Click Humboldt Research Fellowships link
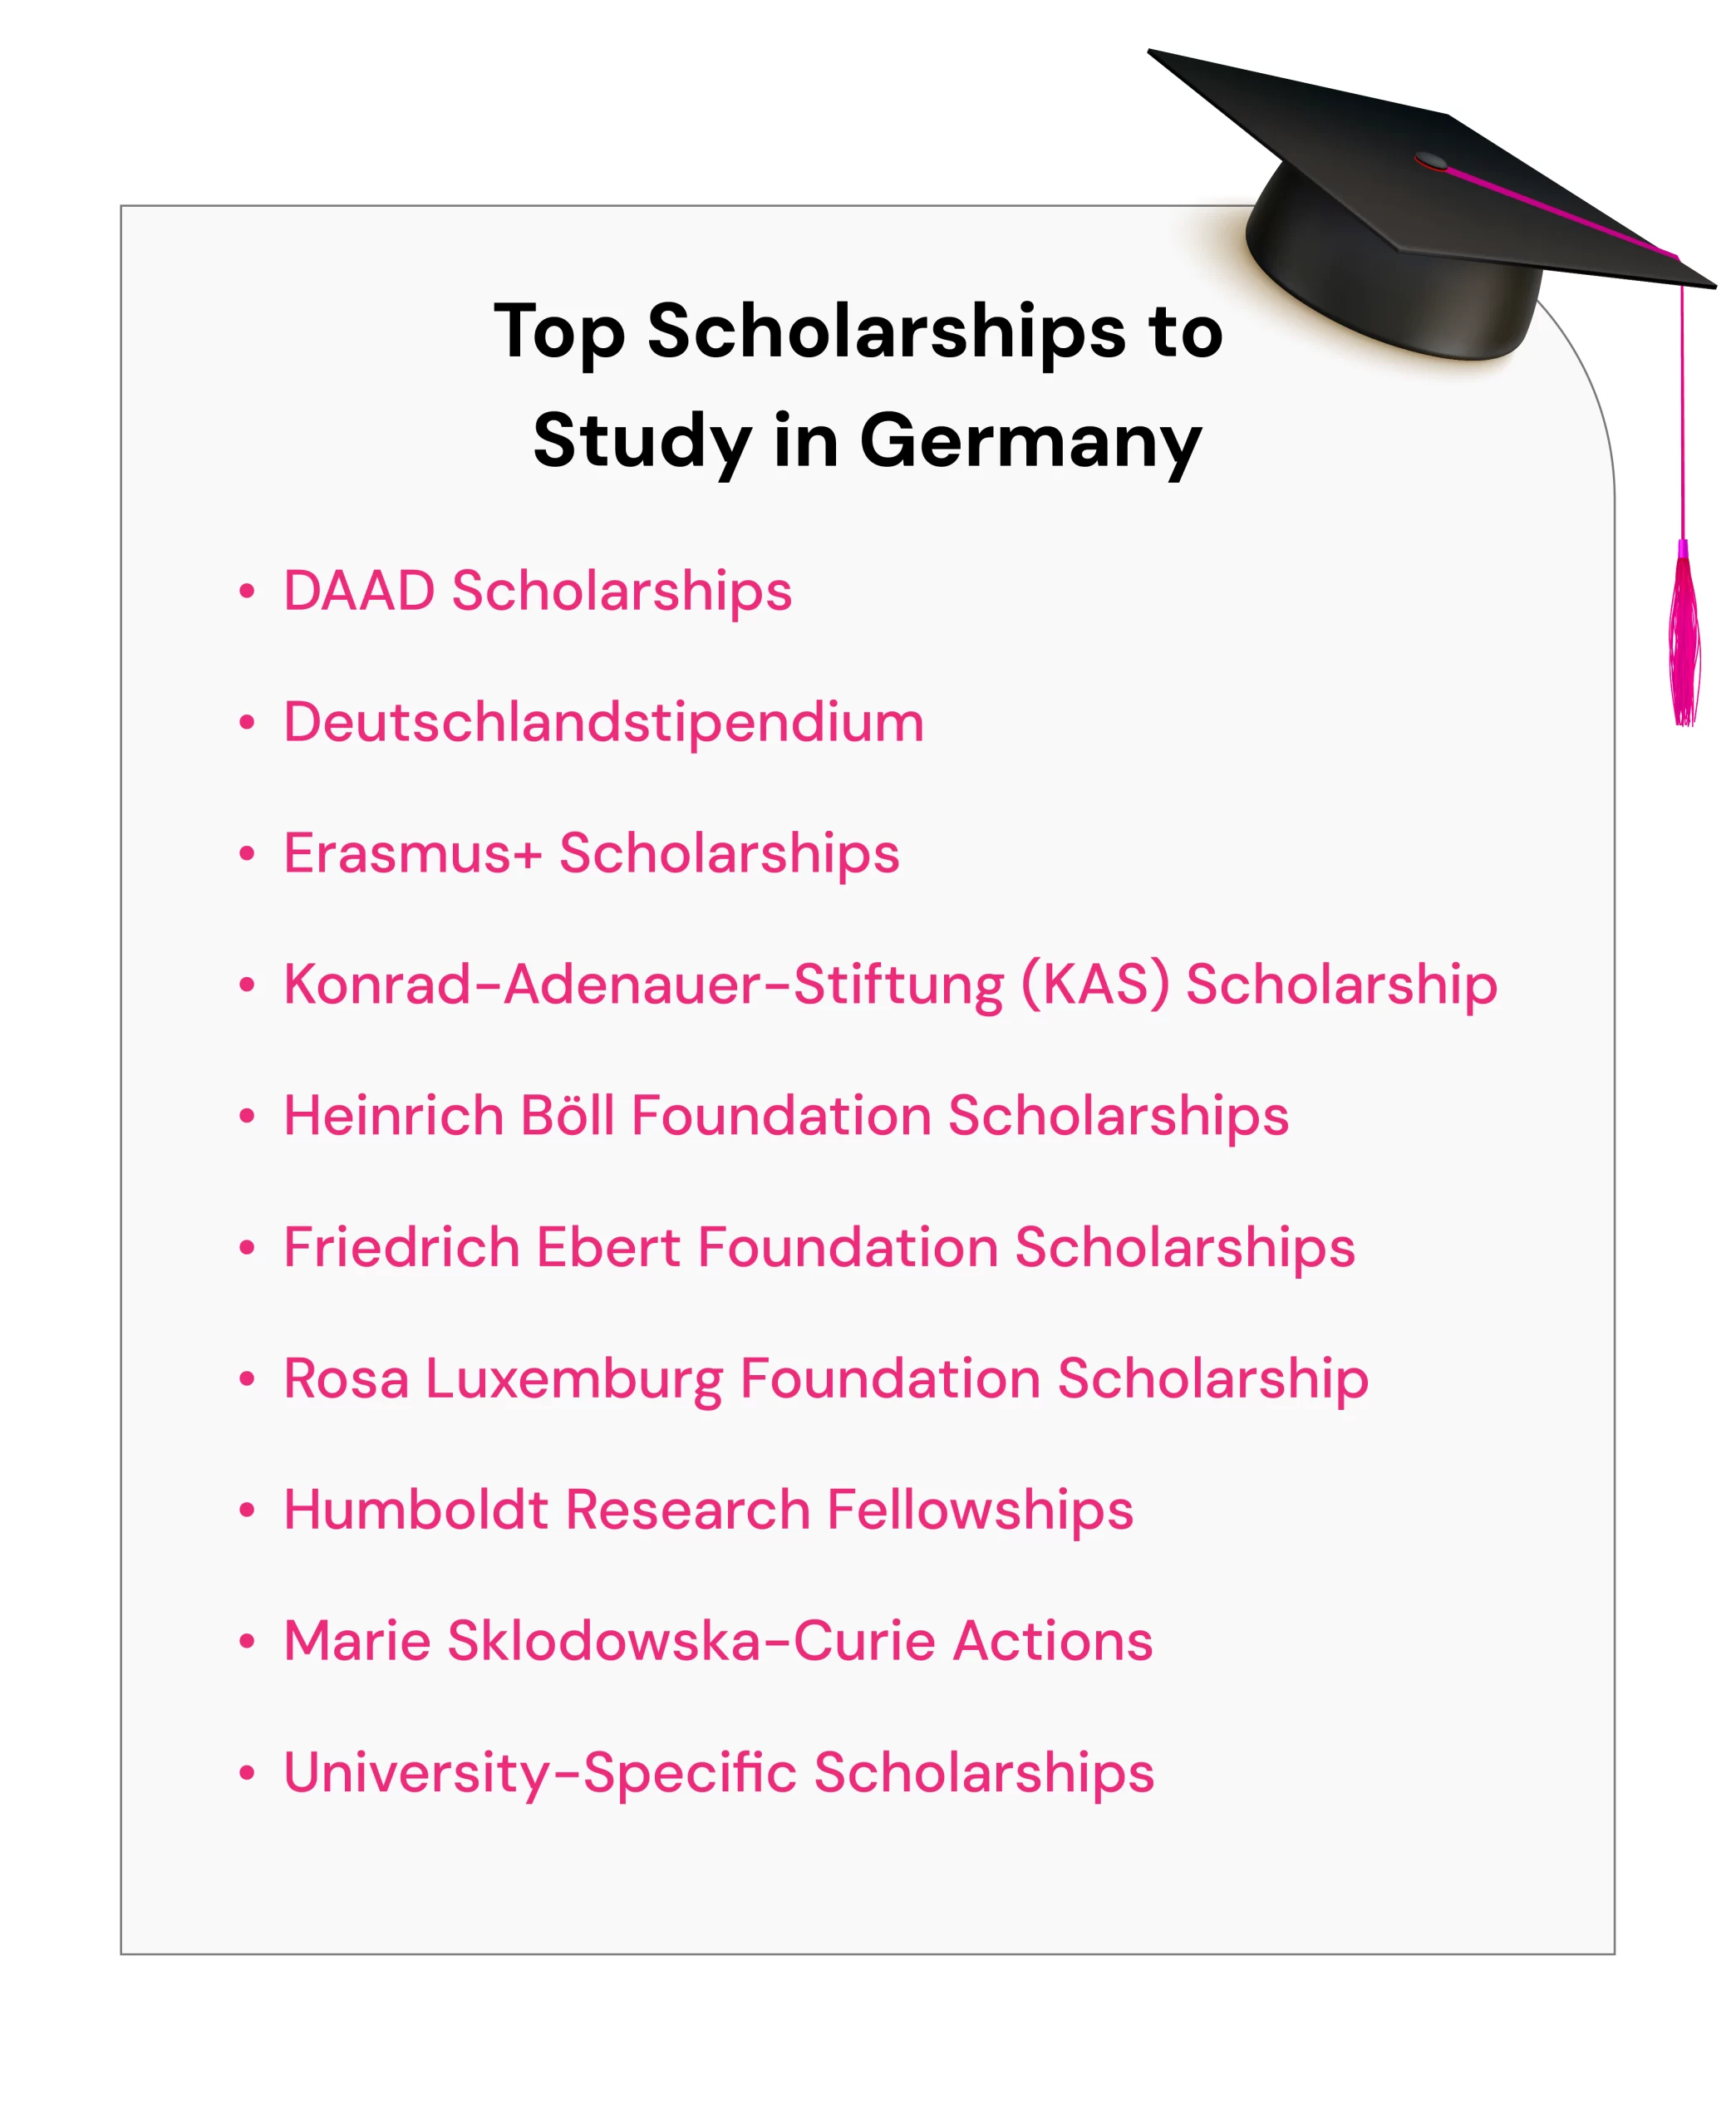Viewport: 1736px width, 2127px height. coord(708,1510)
